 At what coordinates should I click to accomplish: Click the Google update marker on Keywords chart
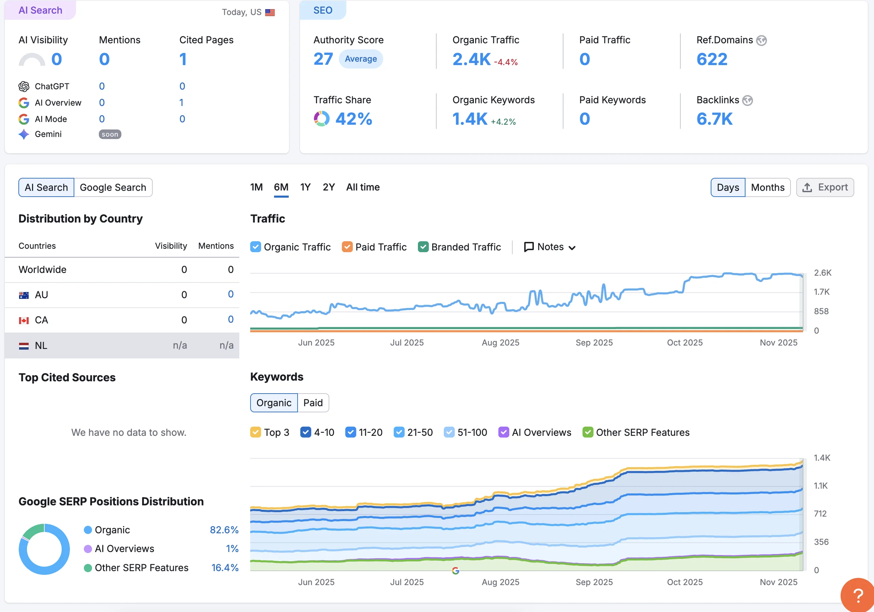coord(456,570)
